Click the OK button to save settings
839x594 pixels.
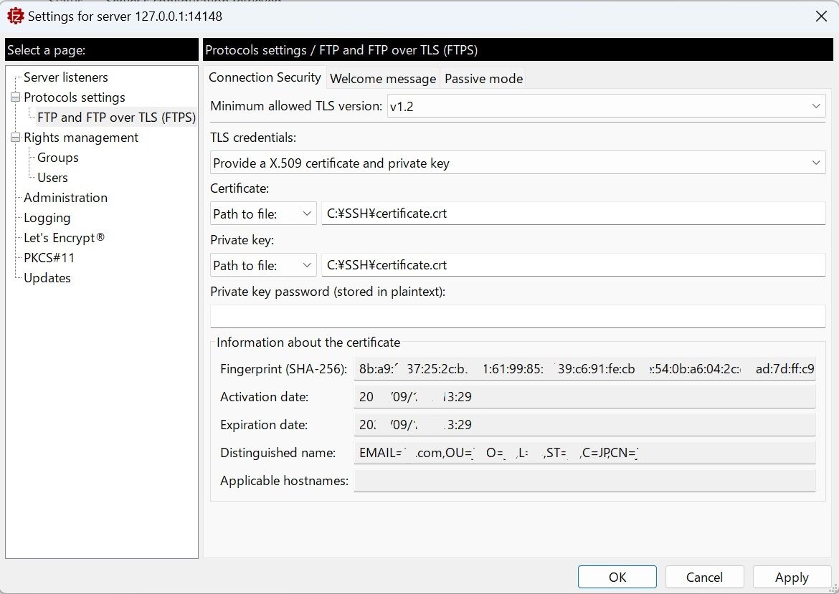[617, 577]
